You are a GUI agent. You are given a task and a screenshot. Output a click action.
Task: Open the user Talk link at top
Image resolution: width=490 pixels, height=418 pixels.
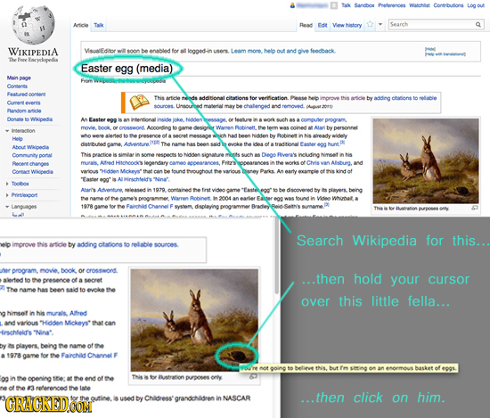pyautogui.click(x=346, y=5)
